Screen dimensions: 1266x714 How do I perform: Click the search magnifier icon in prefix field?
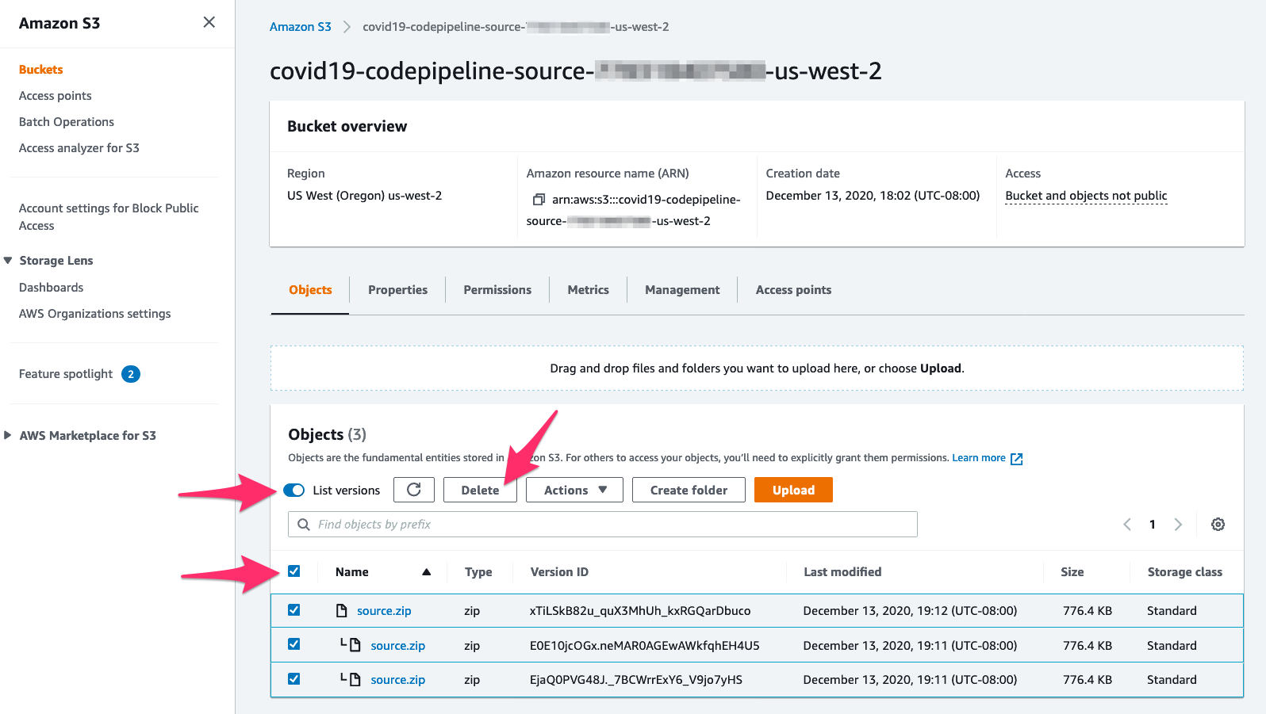coord(304,525)
